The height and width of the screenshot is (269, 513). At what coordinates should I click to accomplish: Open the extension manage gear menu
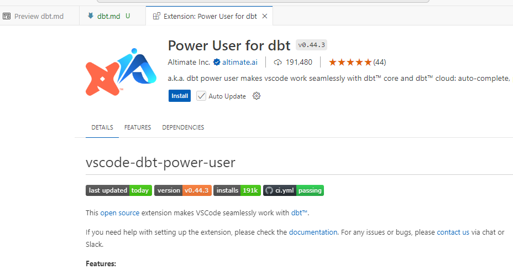[256, 96]
